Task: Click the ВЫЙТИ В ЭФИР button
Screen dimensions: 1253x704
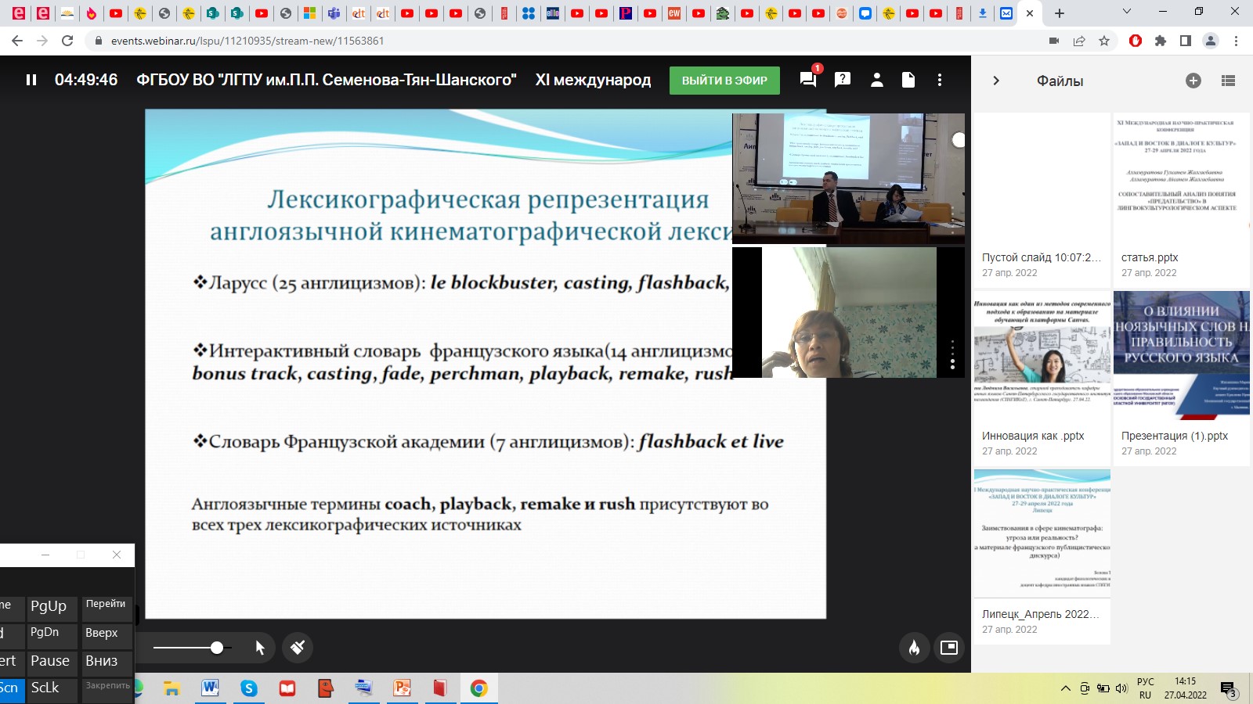Action: (724, 81)
